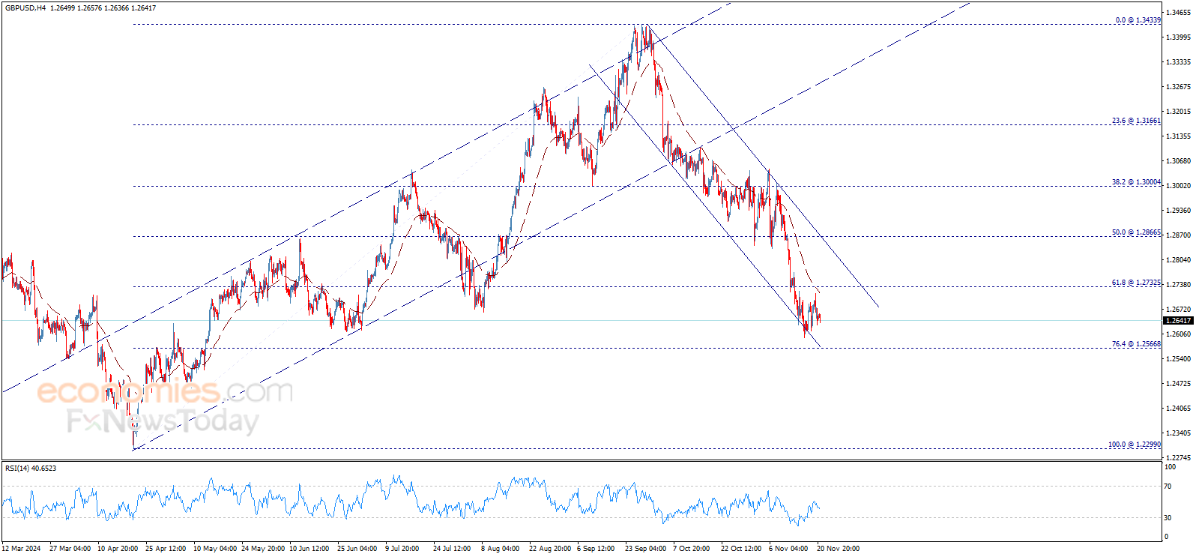Click time axis label 24 May 20:00

pos(263,549)
